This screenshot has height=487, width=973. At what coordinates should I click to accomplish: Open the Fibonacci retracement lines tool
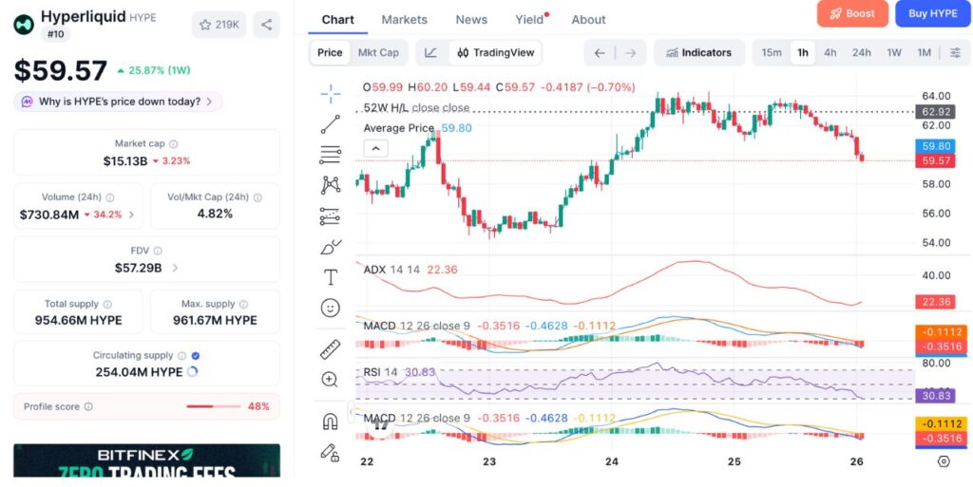point(330,155)
